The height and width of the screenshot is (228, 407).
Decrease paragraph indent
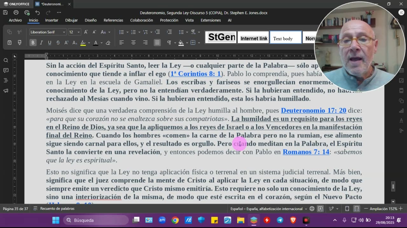[x=157, y=32]
